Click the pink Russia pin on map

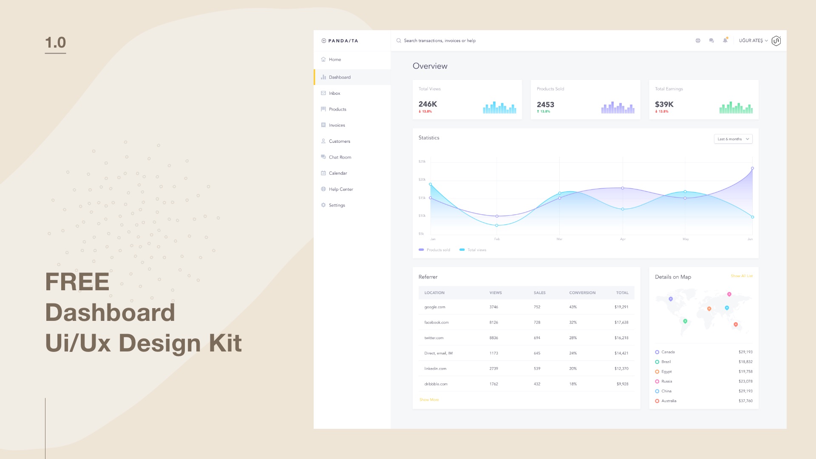pos(729,294)
